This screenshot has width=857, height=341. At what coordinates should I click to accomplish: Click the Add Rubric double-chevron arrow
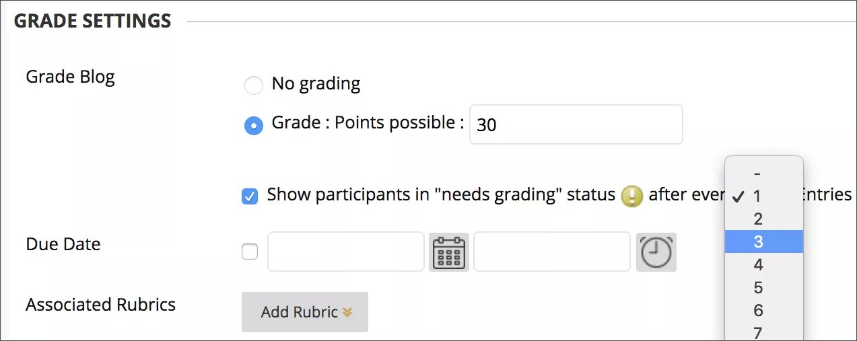(x=347, y=312)
